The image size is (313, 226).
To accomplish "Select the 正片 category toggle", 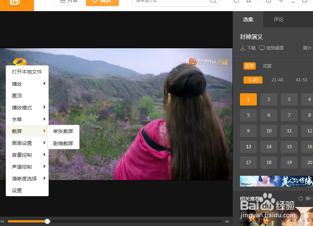I will (250, 66).
